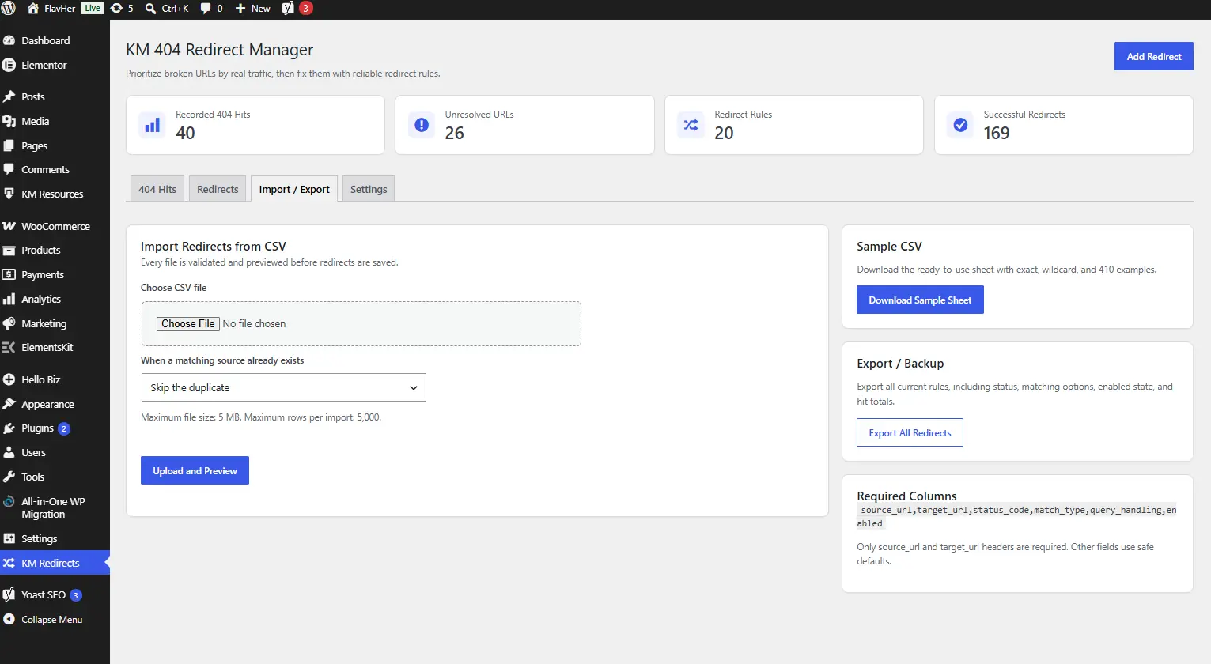Click the sidebar Settings icon
Image resolution: width=1211 pixels, height=664 pixels.
9,538
